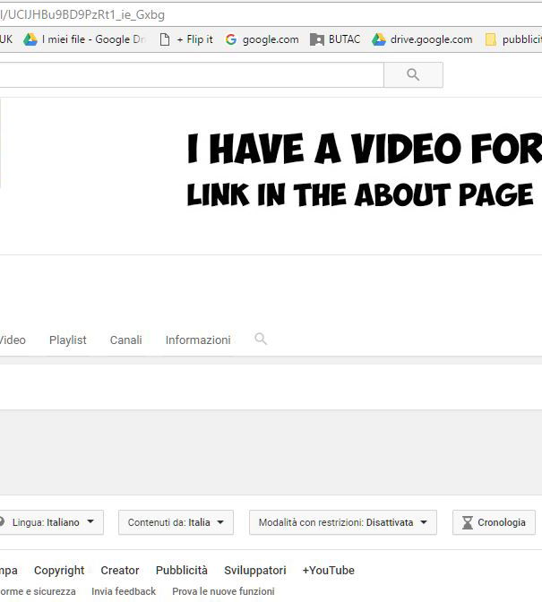The width and height of the screenshot is (542, 611).
Task: Open the Google Drive 'I miei file' bookmark
Action: tap(83, 39)
